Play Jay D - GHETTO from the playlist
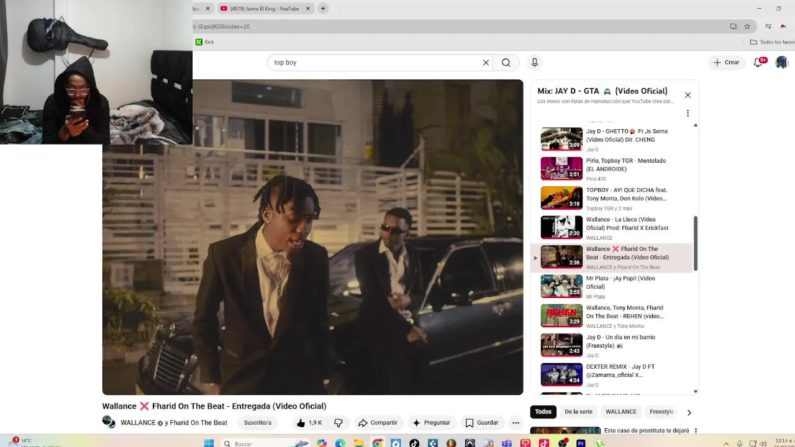The width and height of the screenshot is (795, 447). [x=612, y=139]
